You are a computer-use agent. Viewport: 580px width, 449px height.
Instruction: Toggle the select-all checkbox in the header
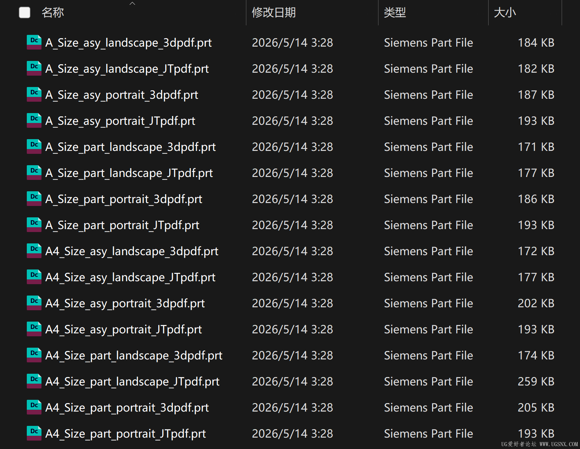tap(25, 12)
